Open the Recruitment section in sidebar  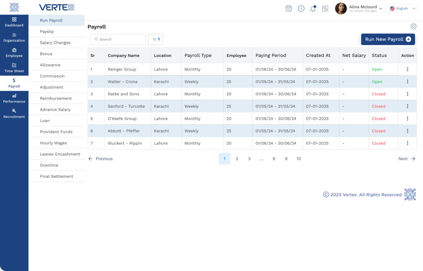pos(14,114)
